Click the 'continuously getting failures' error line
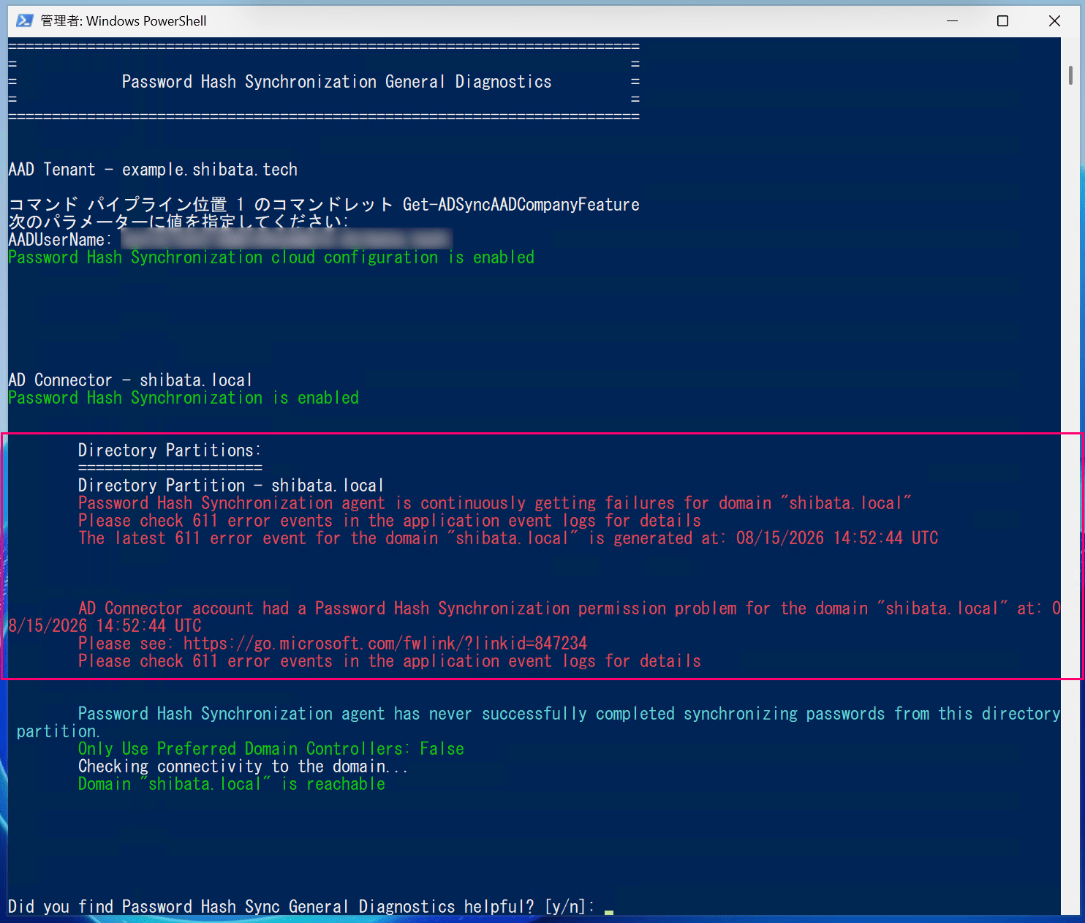 [x=494, y=503]
